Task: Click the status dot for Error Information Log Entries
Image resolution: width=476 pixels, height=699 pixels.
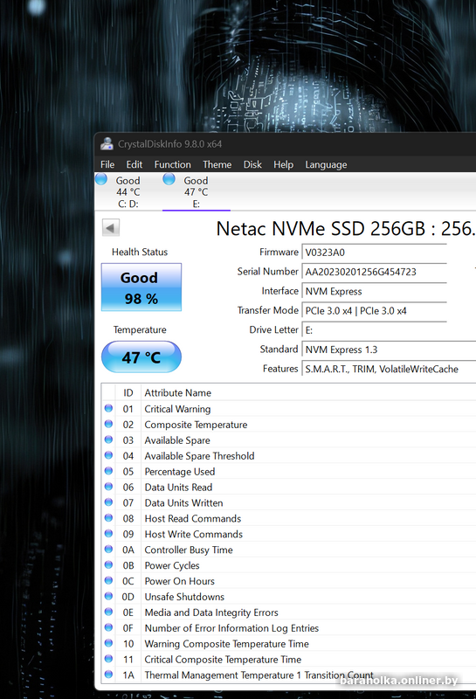Action: [108, 627]
